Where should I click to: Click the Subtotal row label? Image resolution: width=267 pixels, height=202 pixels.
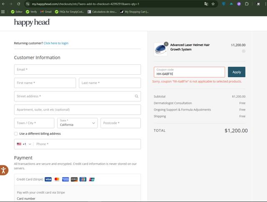click(x=159, y=96)
